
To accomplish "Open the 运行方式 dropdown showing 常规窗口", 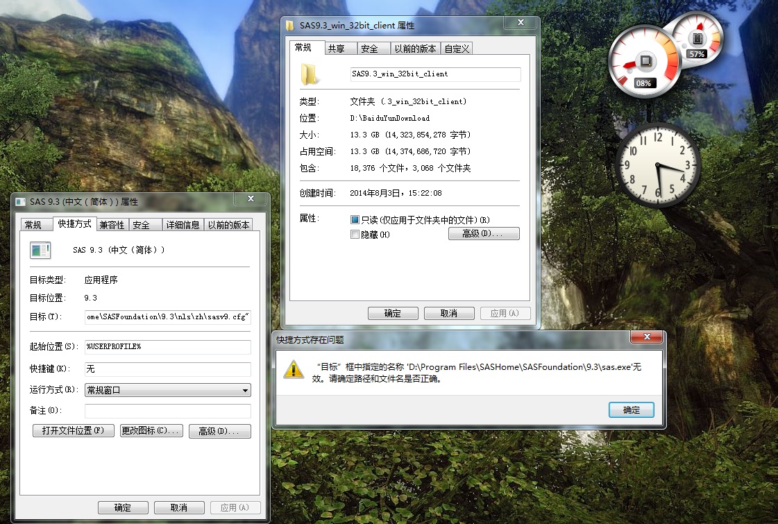I will tap(168, 390).
